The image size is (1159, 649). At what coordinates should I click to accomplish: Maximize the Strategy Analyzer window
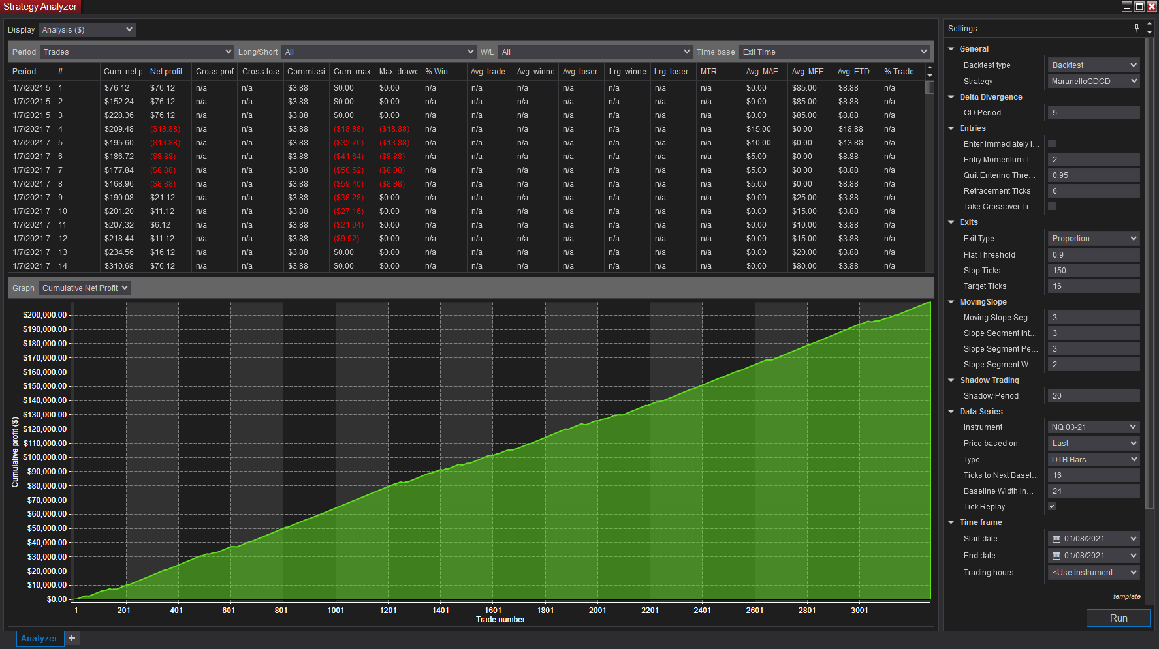click(x=1139, y=7)
